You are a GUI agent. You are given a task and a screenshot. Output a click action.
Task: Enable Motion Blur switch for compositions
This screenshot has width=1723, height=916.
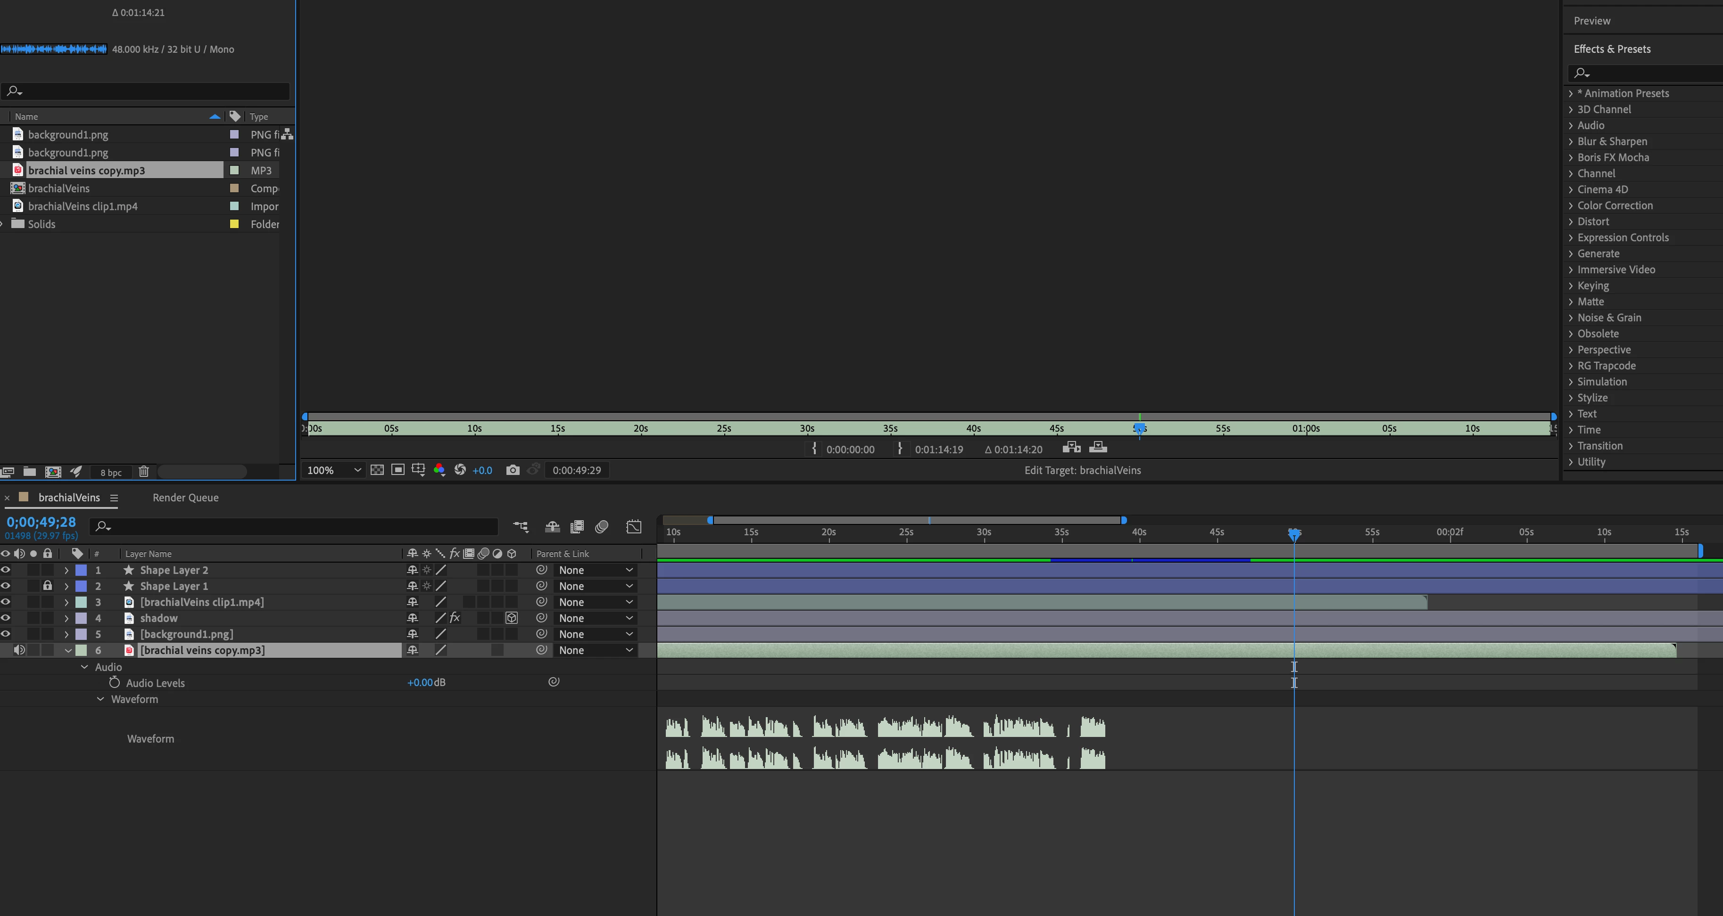(x=602, y=527)
